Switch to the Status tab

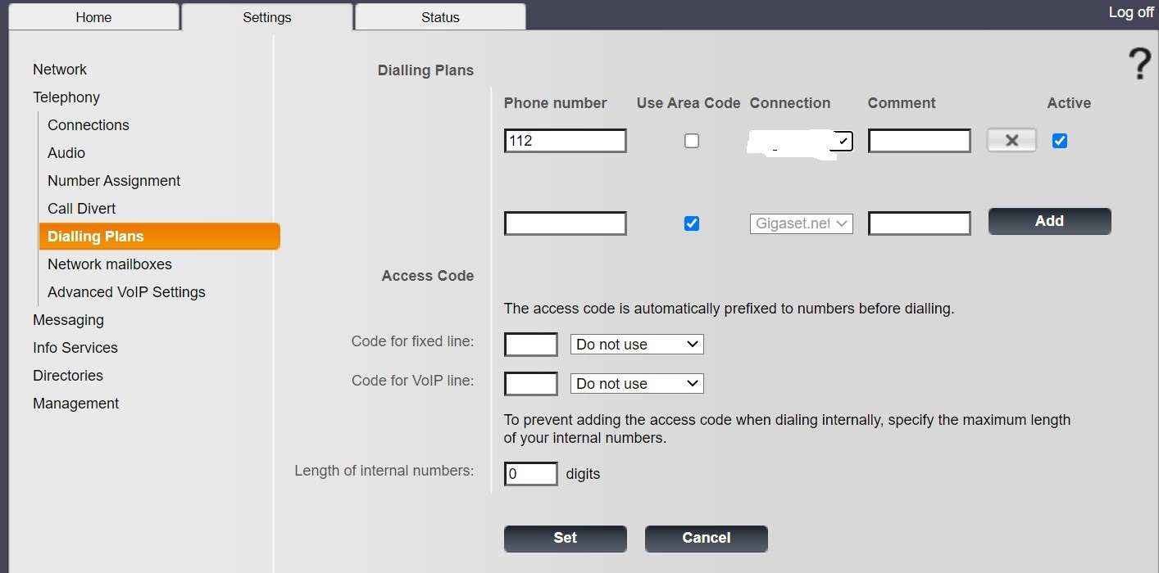[440, 17]
